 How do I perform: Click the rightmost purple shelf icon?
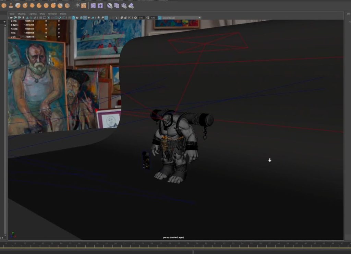tap(131, 5)
